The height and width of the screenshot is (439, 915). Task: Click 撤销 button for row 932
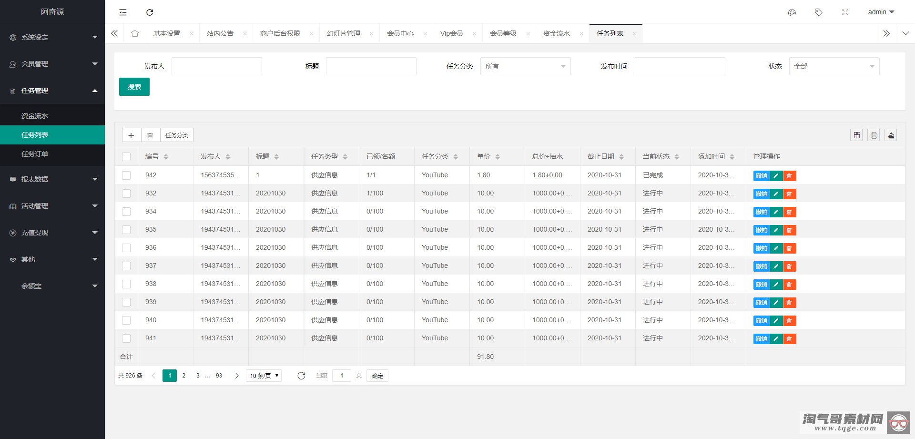(762, 194)
